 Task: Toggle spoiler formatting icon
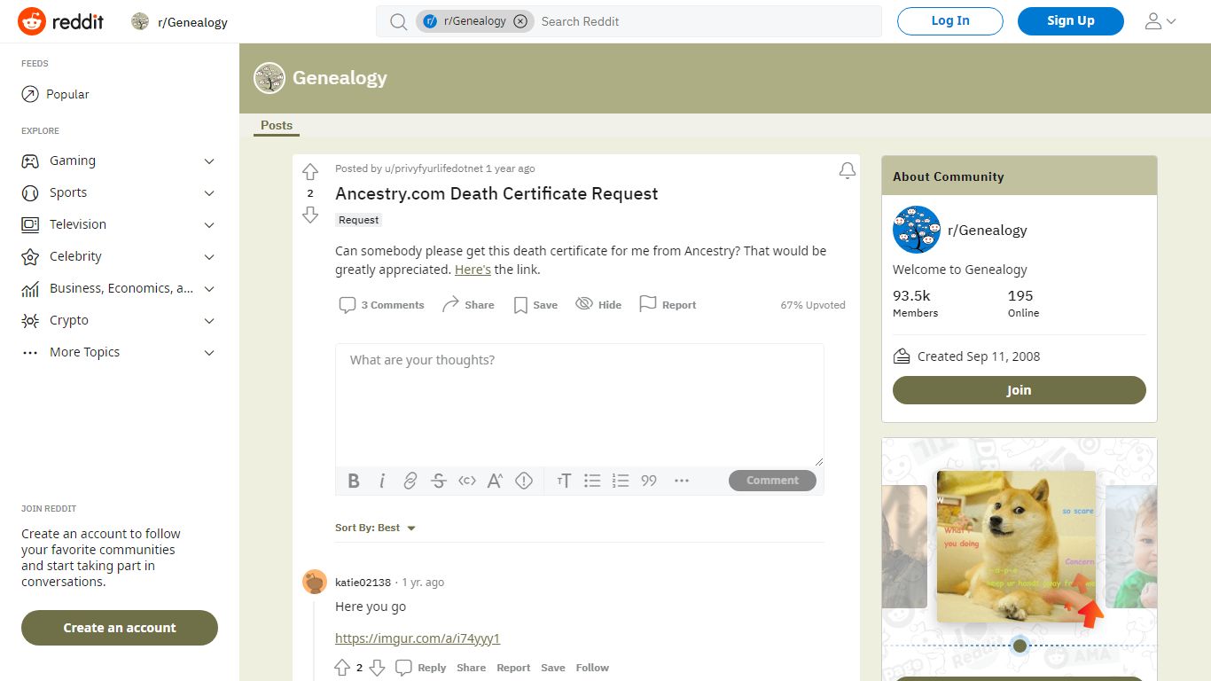click(x=524, y=481)
